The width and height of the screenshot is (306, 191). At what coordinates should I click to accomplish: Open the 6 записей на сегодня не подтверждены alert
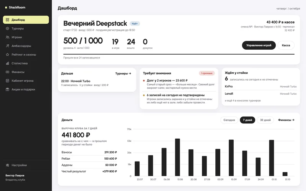179,99
